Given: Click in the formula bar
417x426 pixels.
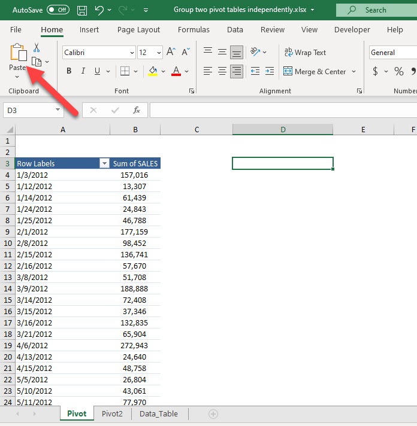Looking at the screenshot, I should tap(283, 110).
